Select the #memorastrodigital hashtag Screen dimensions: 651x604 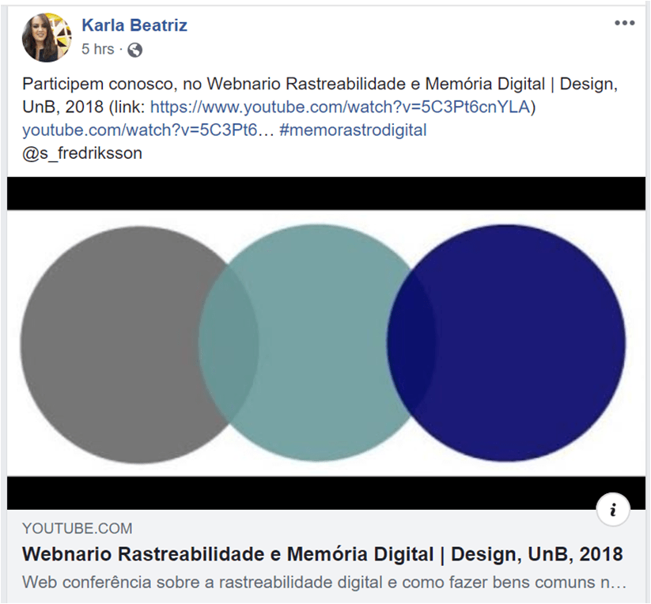coord(353,130)
